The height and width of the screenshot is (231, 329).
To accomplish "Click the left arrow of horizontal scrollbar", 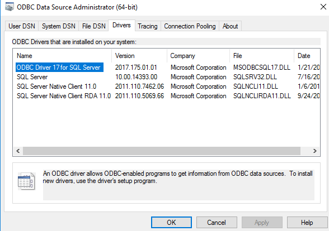I will [x=18, y=151].
